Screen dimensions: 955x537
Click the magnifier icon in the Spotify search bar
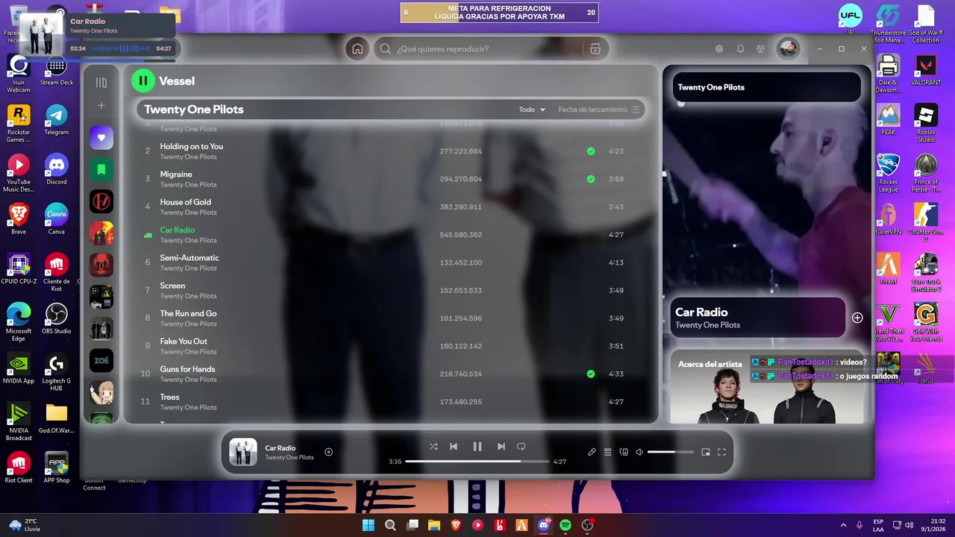pyautogui.click(x=385, y=49)
